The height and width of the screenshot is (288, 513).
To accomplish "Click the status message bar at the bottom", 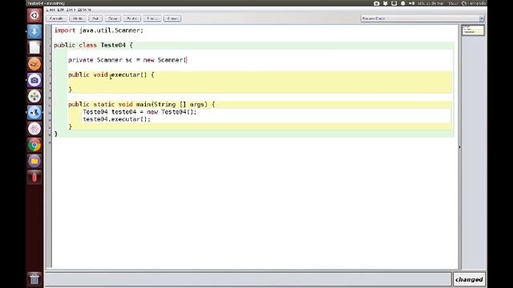I will tap(248, 279).
